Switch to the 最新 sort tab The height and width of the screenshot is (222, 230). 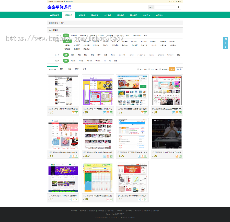coord(62,69)
